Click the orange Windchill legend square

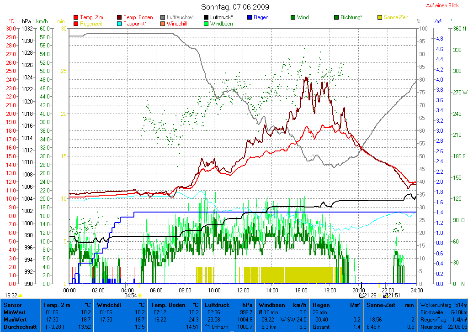[163, 23]
